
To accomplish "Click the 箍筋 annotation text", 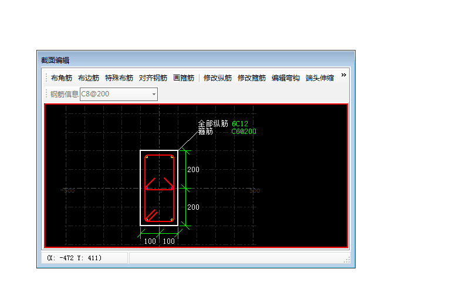I will [205, 132].
